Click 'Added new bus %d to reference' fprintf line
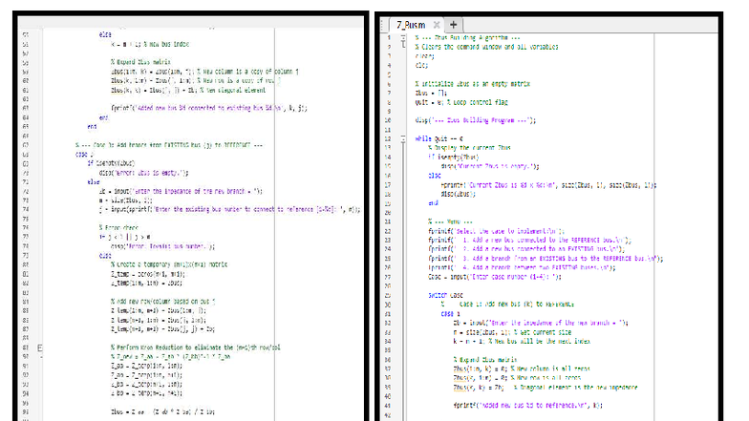Screen dimensions: 749x421 point(527,405)
